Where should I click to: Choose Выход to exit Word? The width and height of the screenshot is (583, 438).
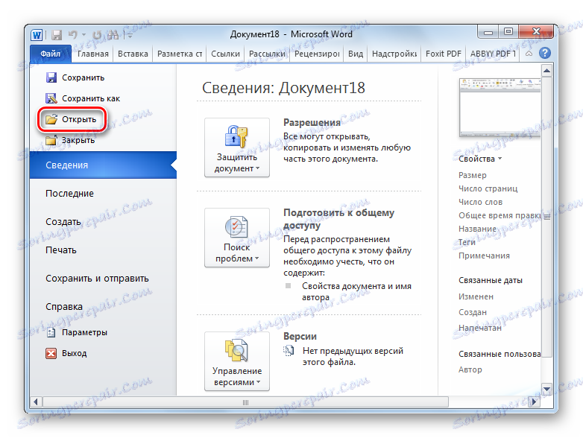(x=74, y=353)
